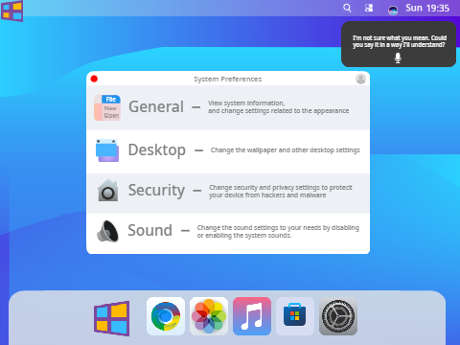Viewport: 460px width, 345px height.
Task: Click the assistant orb icon in top bar
Action: (393, 11)
